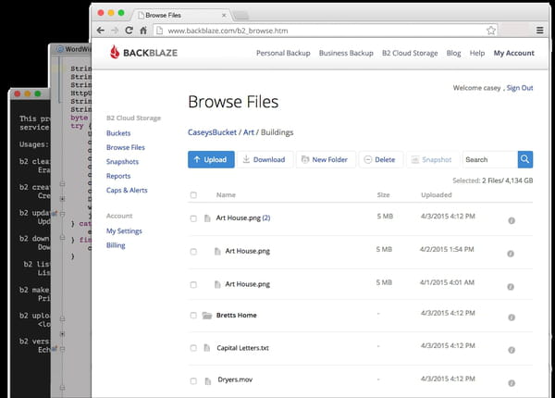
Task: Open info icon for Bretts Home
Action: point(512,317)
